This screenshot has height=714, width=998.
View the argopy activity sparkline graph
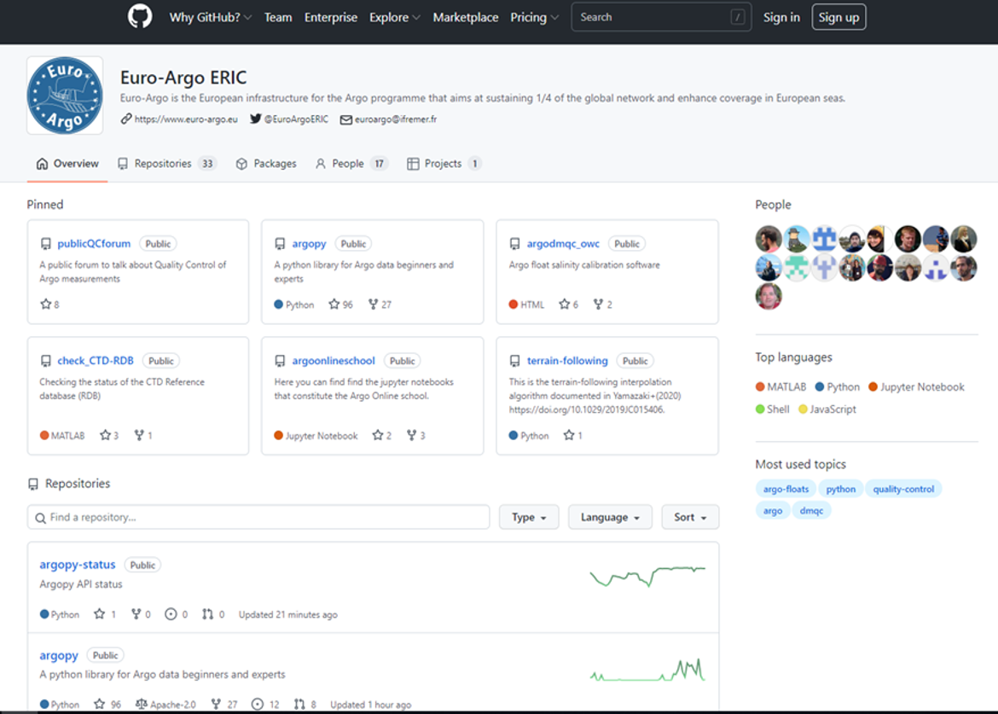[x=648, y=670]
